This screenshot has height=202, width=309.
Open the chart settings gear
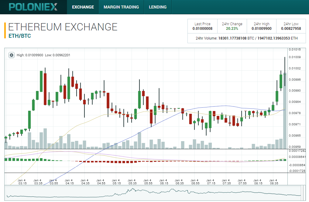[12, 55]
